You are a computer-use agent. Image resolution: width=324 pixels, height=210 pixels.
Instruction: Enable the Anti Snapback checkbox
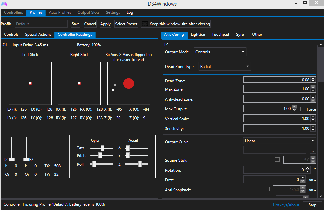point(267,189)
